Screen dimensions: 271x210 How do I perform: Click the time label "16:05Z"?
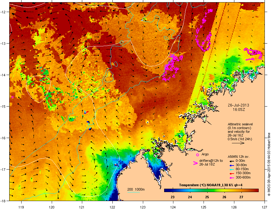pyautogui.click(x=239, y=110)
